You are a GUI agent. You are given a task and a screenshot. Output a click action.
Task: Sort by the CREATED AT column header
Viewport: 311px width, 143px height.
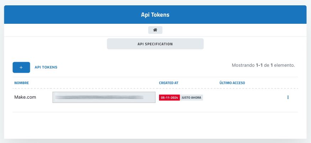[169, 83]
